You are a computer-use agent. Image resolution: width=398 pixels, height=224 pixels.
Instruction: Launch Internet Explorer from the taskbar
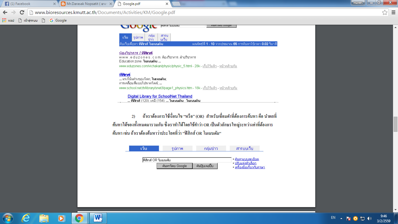[x=26, y=218]
